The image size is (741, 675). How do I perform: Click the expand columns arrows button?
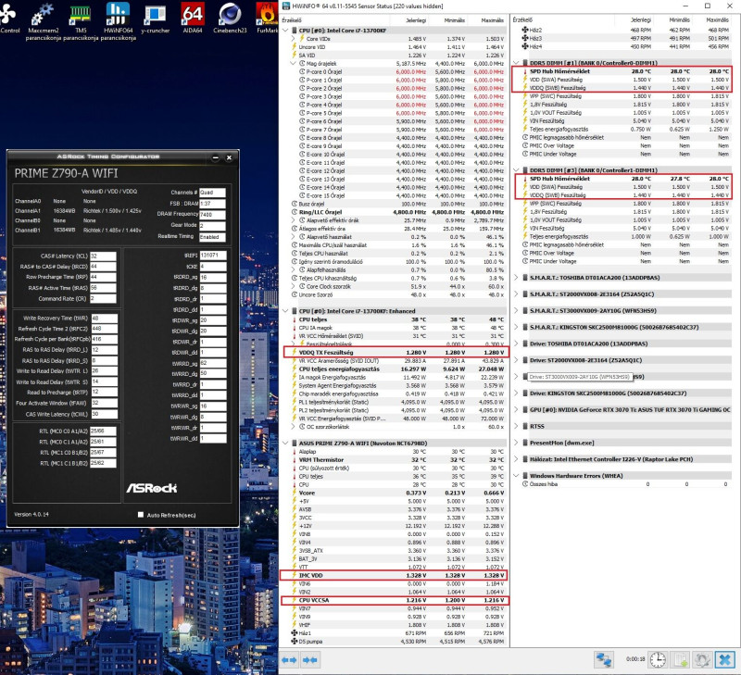pos(288,658)
